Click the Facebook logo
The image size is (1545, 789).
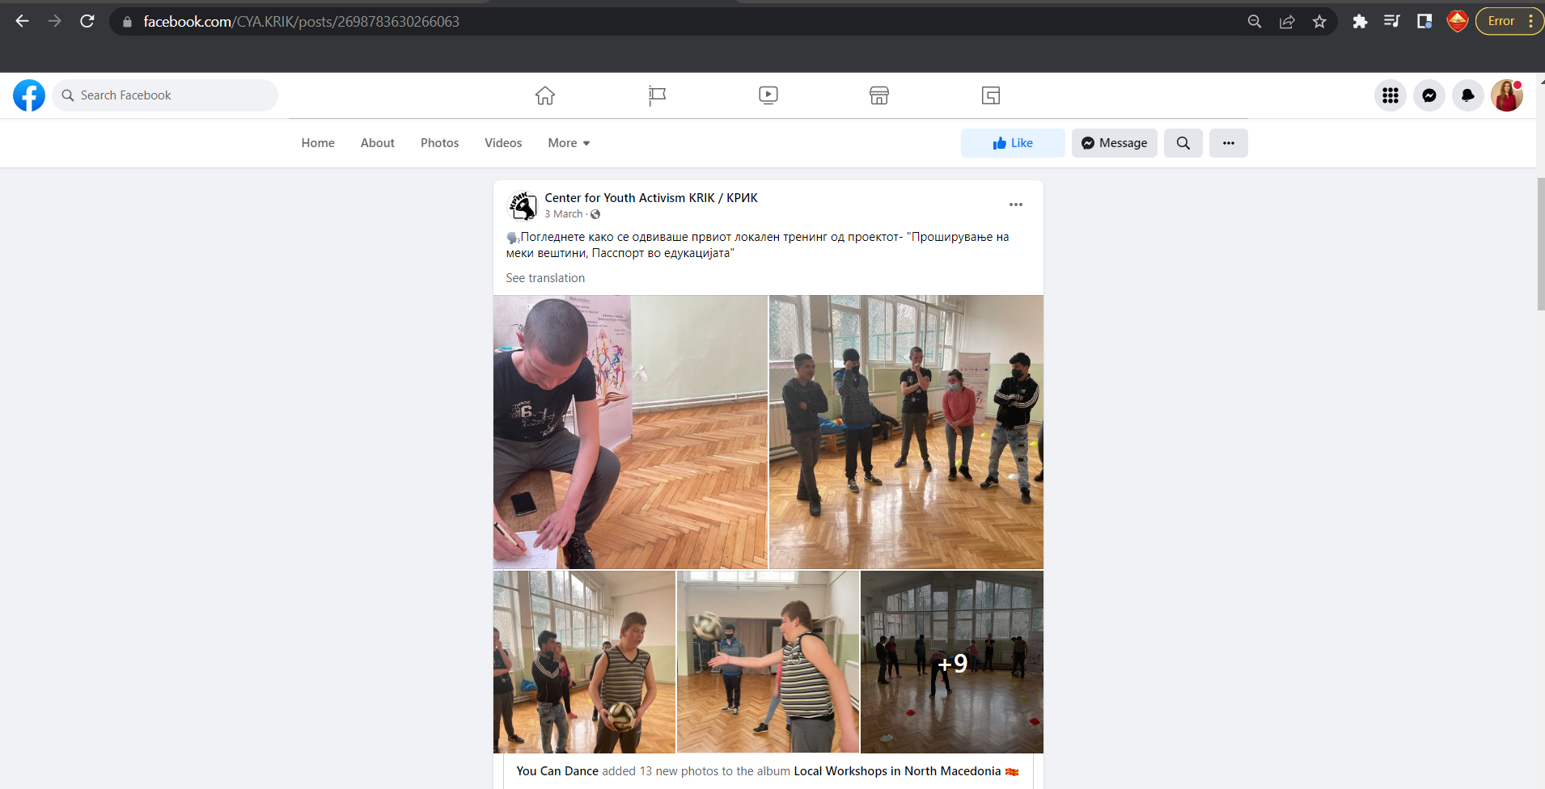tap(29, 95)
